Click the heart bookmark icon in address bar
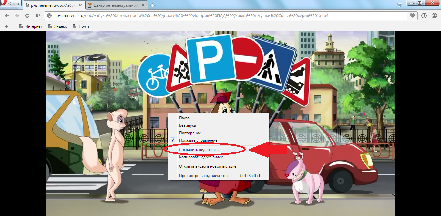 point(412,15)
